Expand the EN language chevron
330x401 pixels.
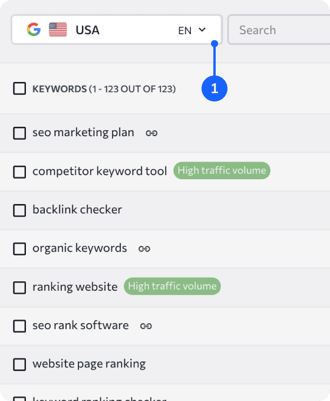pyautogui.click(x=202, y=30)
